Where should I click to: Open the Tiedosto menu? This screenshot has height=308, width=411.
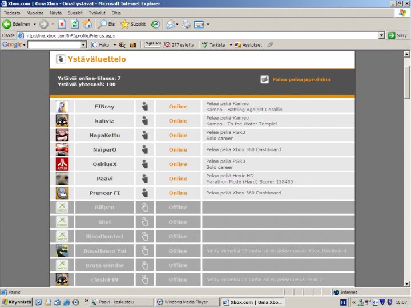pos(12,13)
